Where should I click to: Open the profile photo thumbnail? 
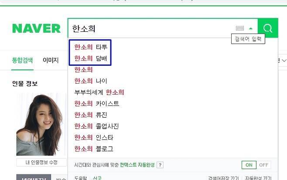pos(41,124)
